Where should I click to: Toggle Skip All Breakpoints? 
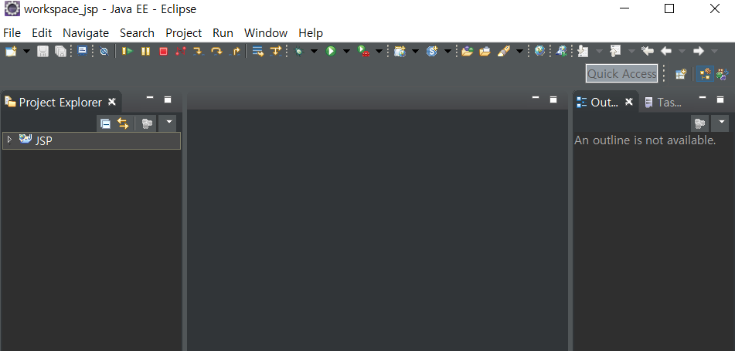[x=104, y=51]
